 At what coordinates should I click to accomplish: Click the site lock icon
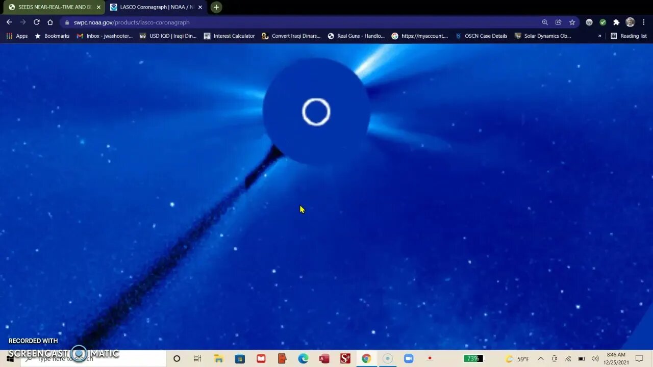point(67,22)
